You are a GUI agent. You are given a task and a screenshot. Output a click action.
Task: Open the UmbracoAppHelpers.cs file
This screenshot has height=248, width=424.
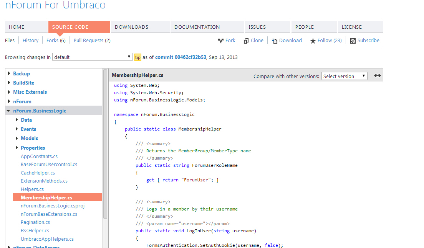coord(47,239)
